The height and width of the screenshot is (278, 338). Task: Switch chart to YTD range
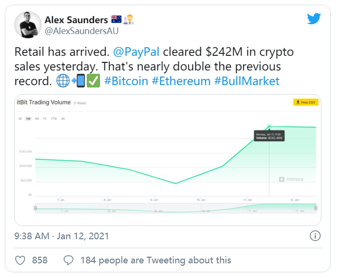54,119
